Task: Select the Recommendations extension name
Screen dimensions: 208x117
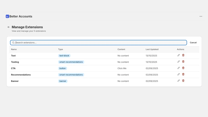Action: [x=21, y=75]
